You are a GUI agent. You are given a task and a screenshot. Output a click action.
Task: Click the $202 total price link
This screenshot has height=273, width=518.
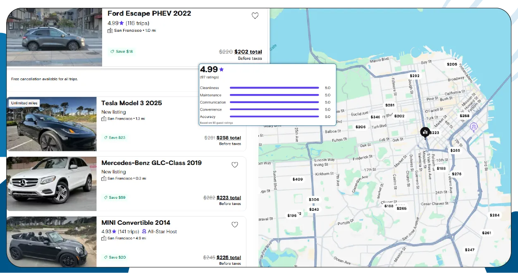pyautogui.click(x=248, y=52)
